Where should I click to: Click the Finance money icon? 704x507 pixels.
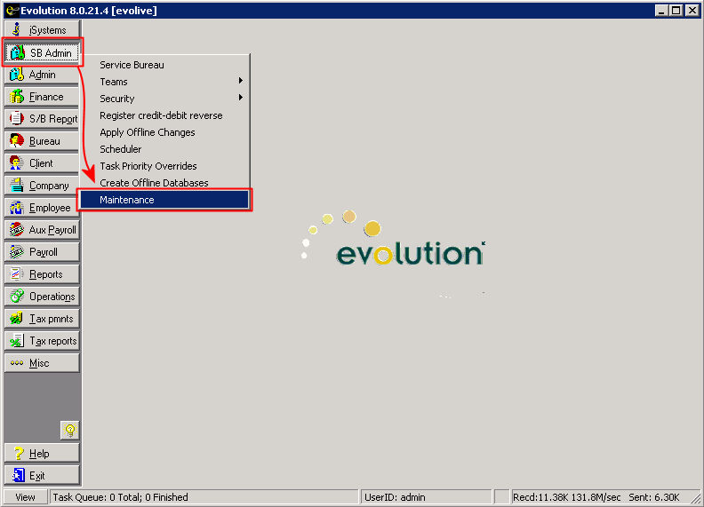point(16,97)
